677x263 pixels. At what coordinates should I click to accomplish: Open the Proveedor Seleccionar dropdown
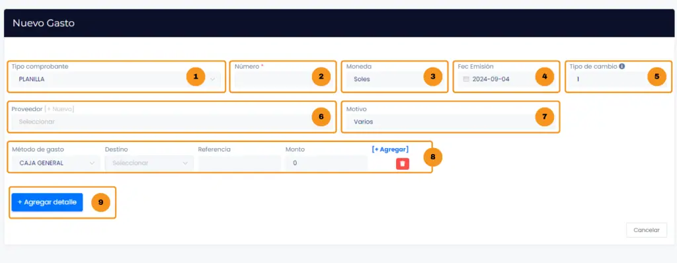[172, 122]
